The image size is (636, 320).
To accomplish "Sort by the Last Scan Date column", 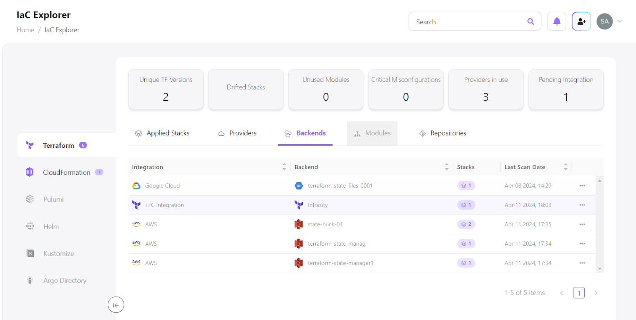I will click(536, 167).
